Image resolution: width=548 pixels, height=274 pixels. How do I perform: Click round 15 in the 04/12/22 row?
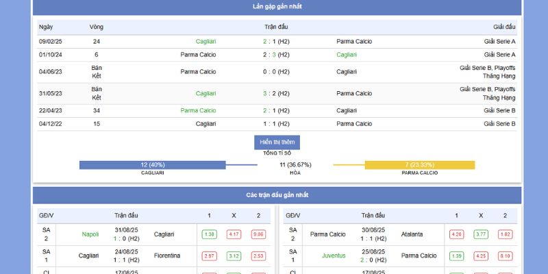coord(97,124)
